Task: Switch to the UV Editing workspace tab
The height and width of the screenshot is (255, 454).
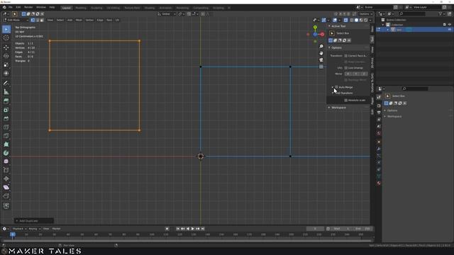Action: (x=113, y=8)
